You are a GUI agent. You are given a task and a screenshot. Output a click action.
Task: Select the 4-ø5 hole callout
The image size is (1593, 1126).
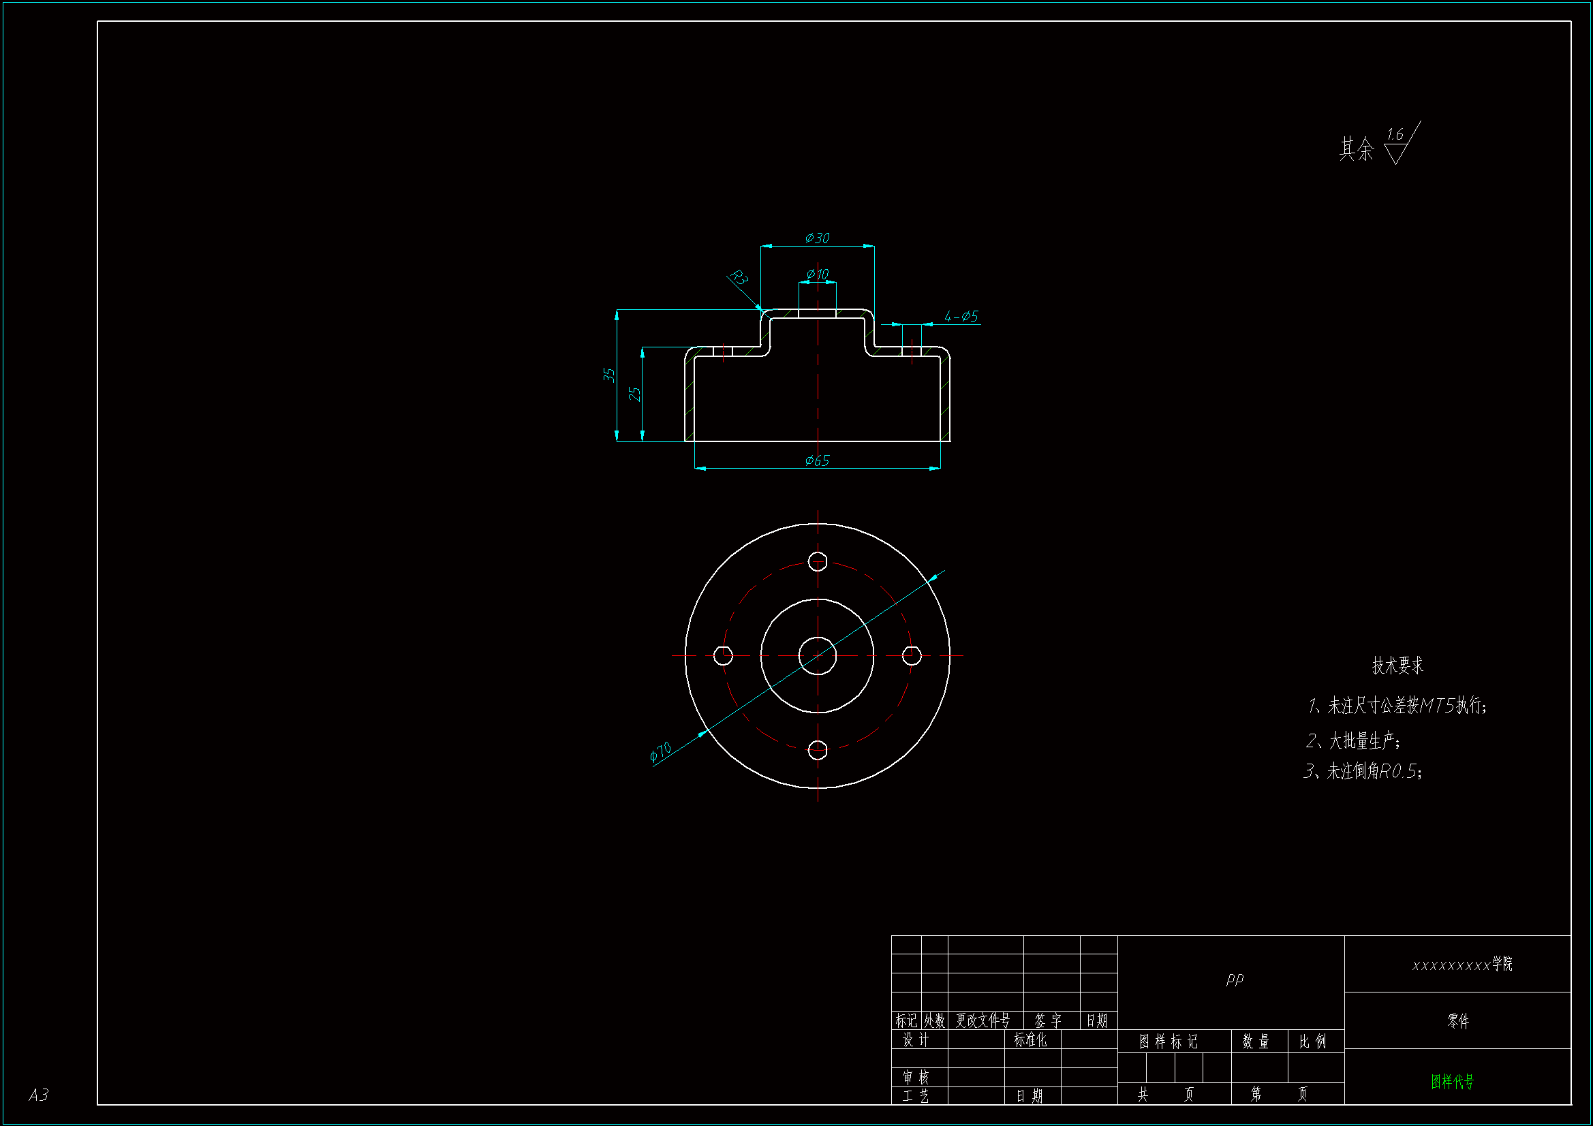(960, 316)
